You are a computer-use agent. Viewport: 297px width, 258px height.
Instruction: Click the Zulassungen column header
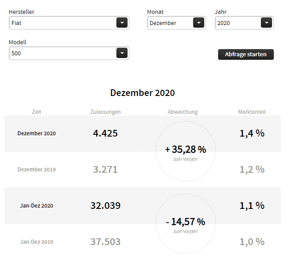[x=105, y=112]
